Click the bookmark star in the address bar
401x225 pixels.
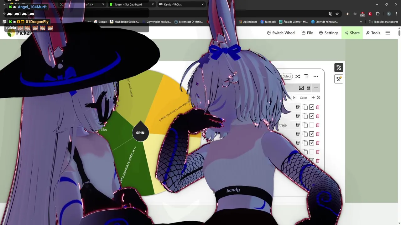337,14
